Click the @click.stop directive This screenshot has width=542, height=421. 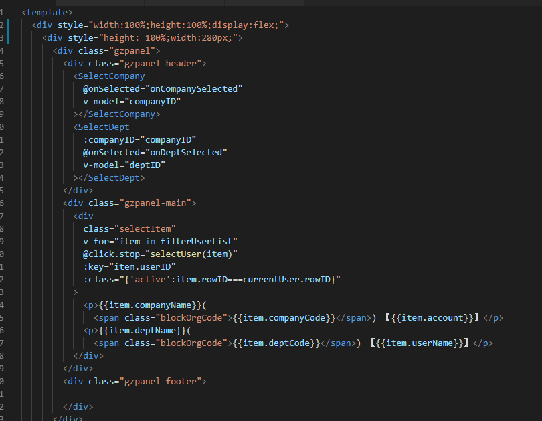112,254
